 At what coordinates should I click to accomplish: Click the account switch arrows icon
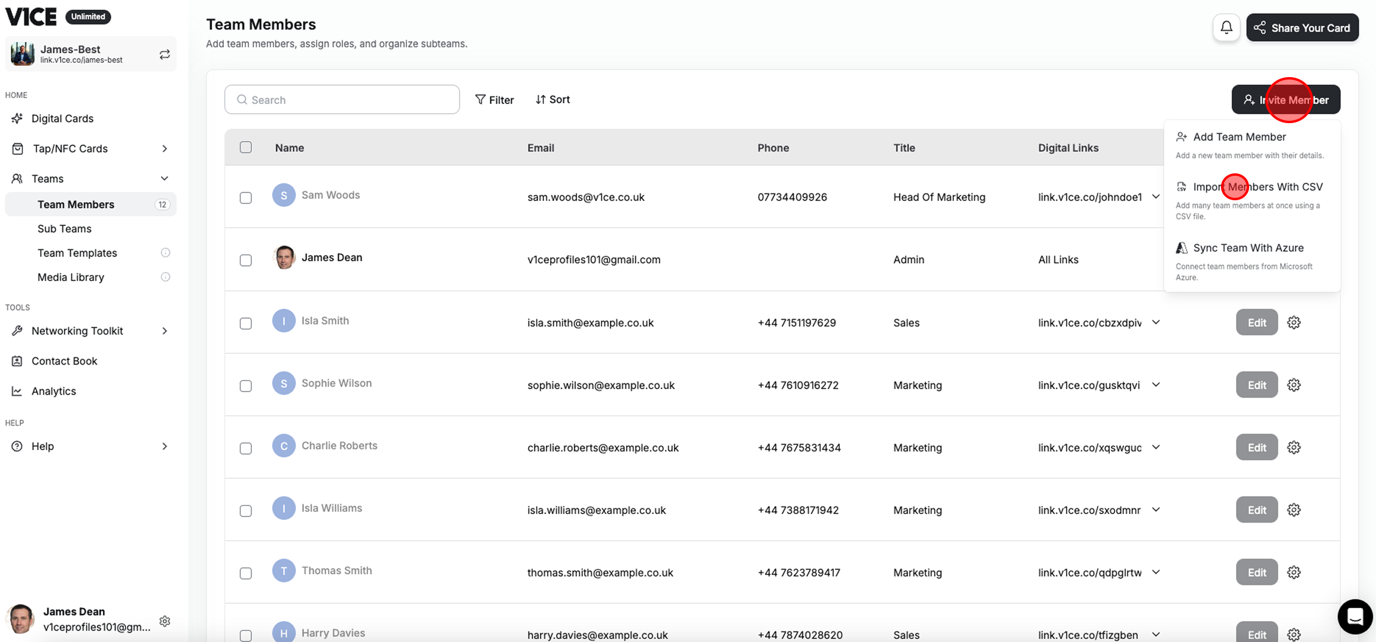point(165,54)
